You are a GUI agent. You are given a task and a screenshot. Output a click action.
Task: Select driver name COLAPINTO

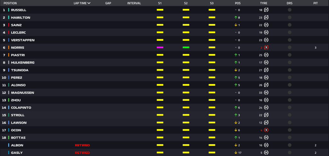point(21,108)
